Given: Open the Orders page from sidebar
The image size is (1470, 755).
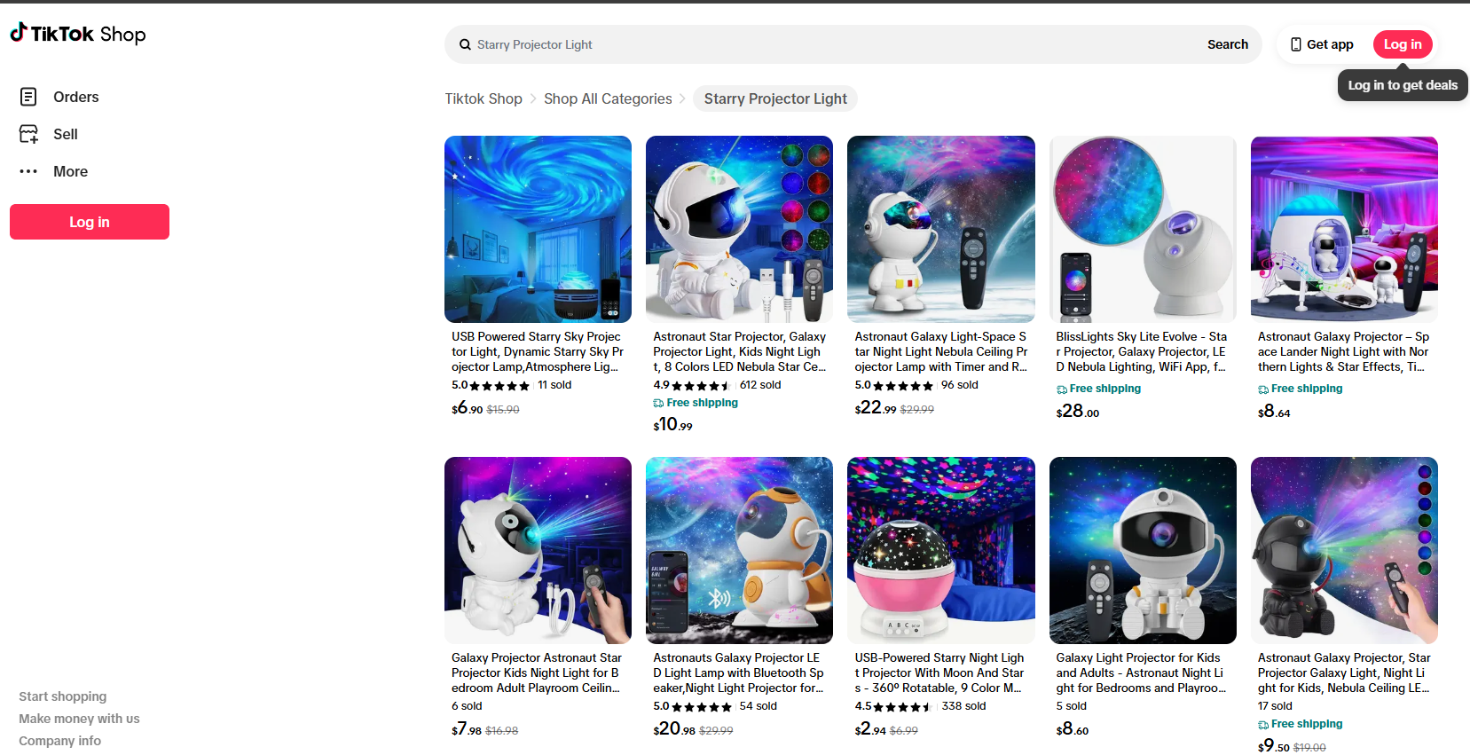Looking at the screenshot, I should (75, 97).
